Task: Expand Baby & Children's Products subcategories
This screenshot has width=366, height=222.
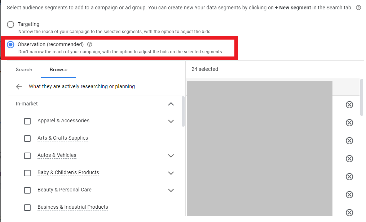Action: click(171, 173)
